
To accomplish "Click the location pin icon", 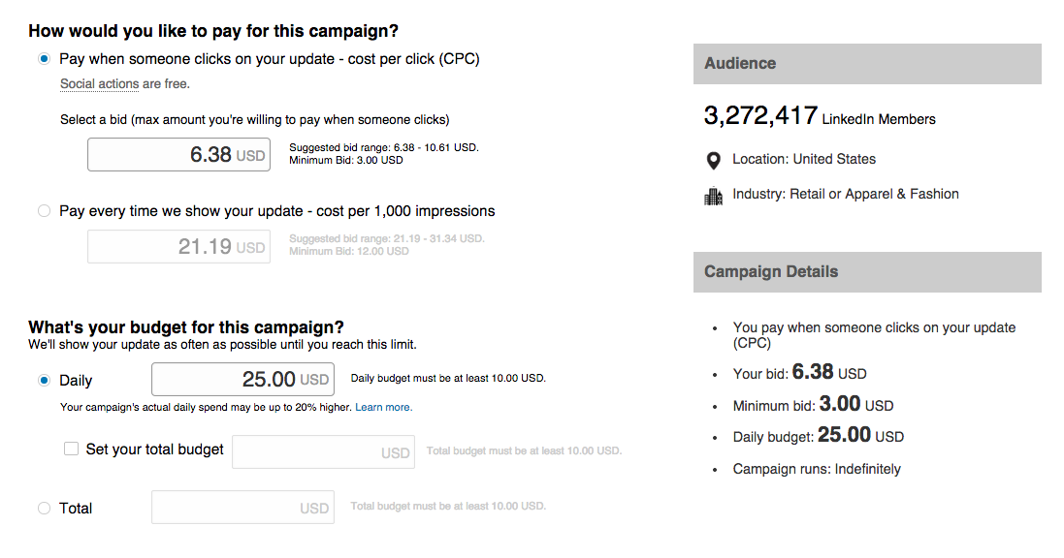I will pyautogui.click(x=714, y=160).
